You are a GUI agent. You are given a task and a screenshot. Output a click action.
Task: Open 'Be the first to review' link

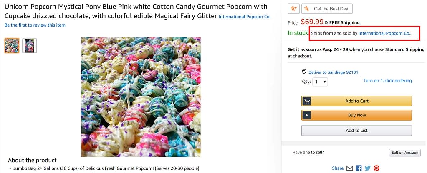coord(35,25)
